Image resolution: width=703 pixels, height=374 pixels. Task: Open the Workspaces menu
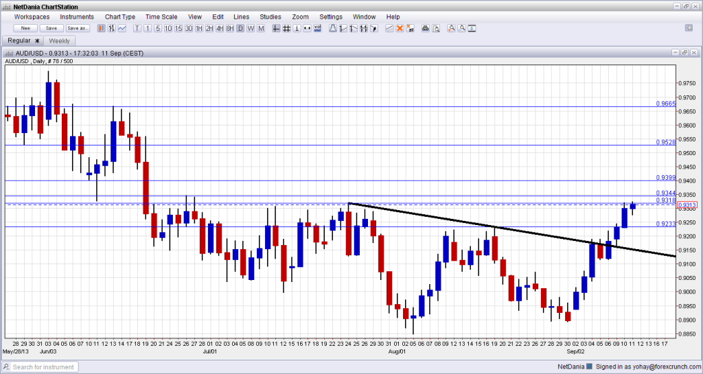32,16
